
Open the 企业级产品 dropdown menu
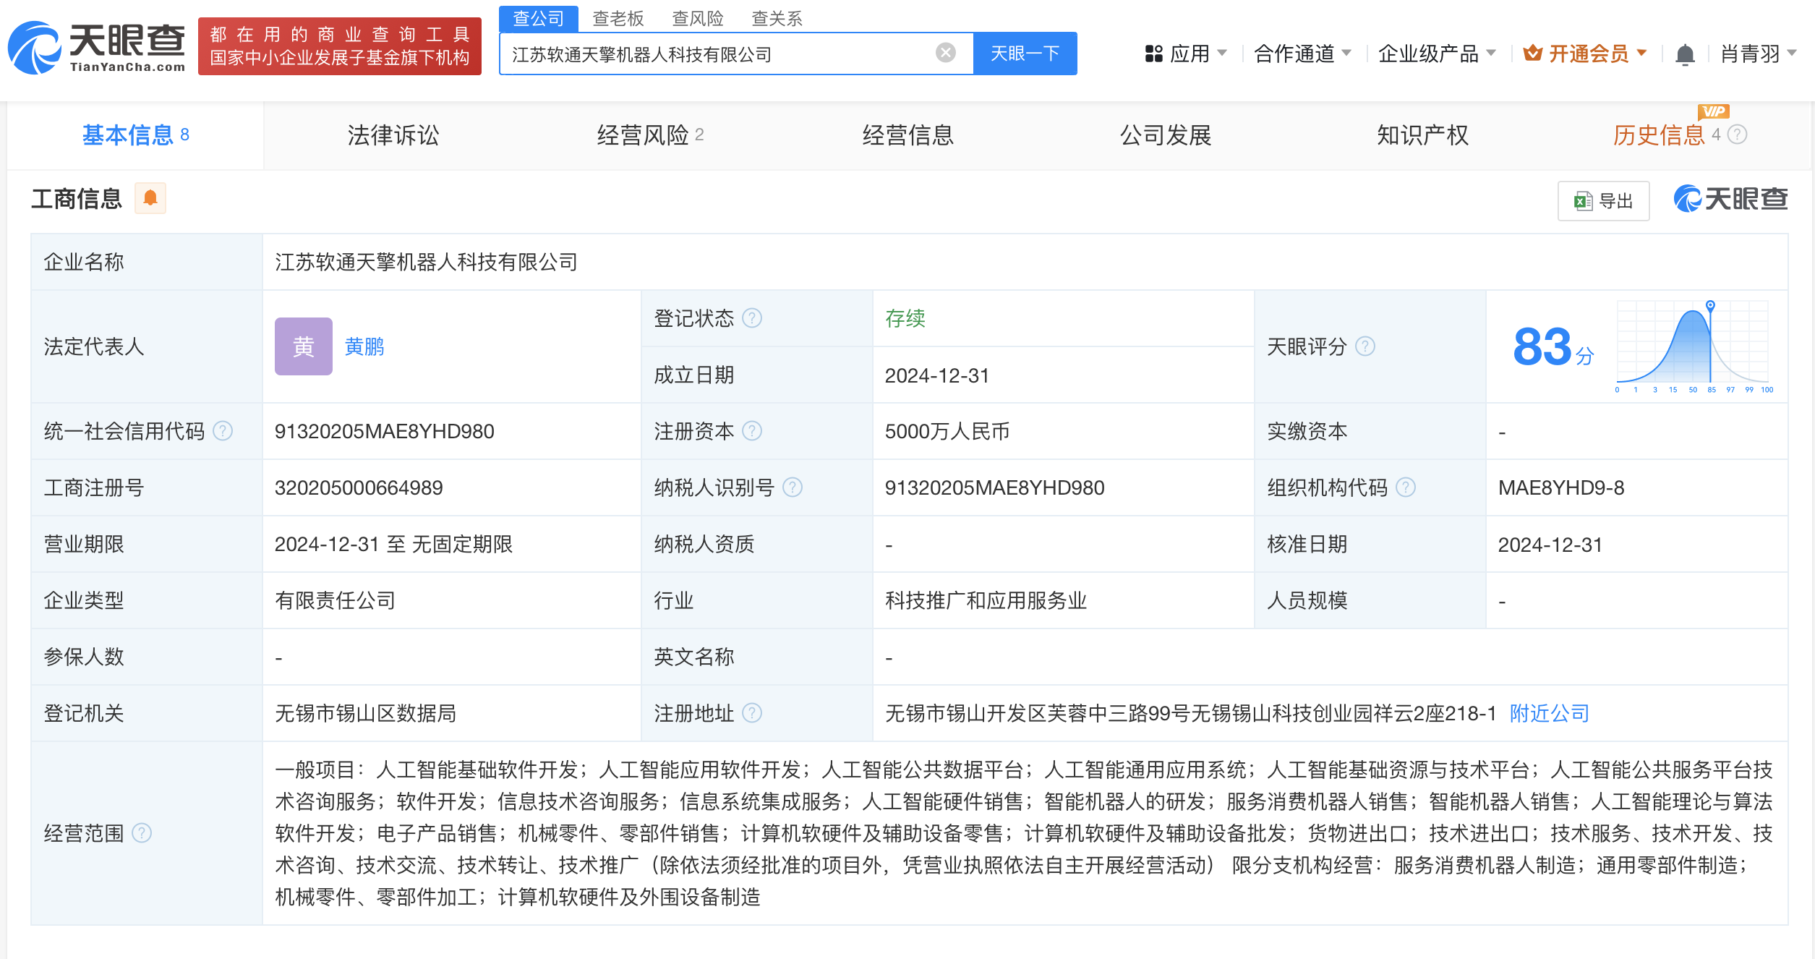tap(1437, 54)
